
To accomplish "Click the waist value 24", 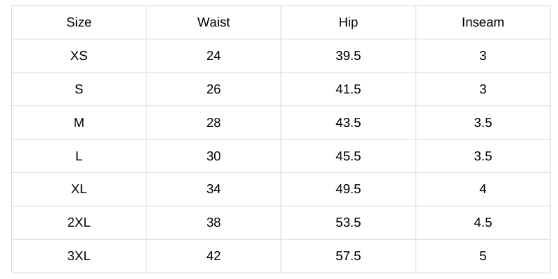I will pyautogui.click(x=213, y=56).
